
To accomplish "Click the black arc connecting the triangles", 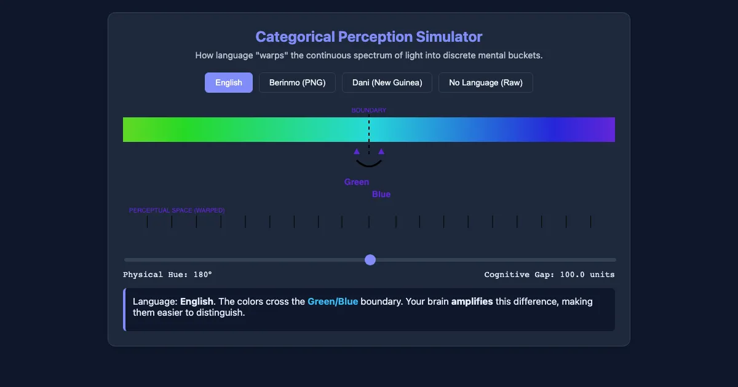I will (x=369, y=164).
